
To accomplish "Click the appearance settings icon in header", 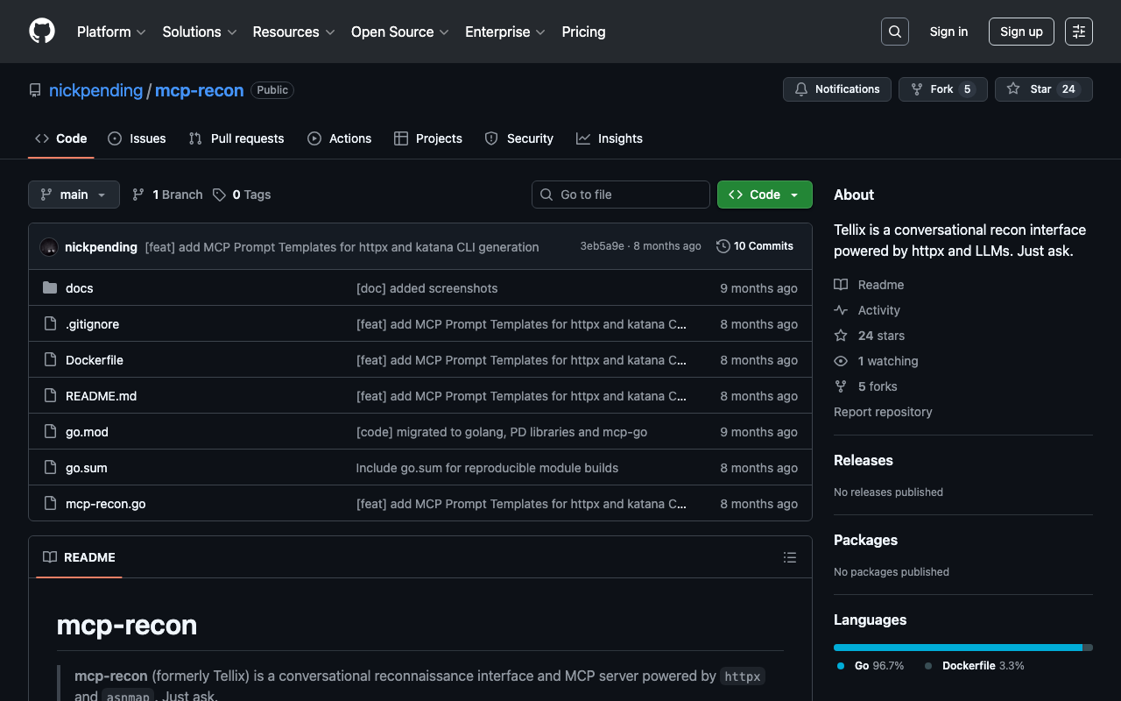I will [1078, 32].
